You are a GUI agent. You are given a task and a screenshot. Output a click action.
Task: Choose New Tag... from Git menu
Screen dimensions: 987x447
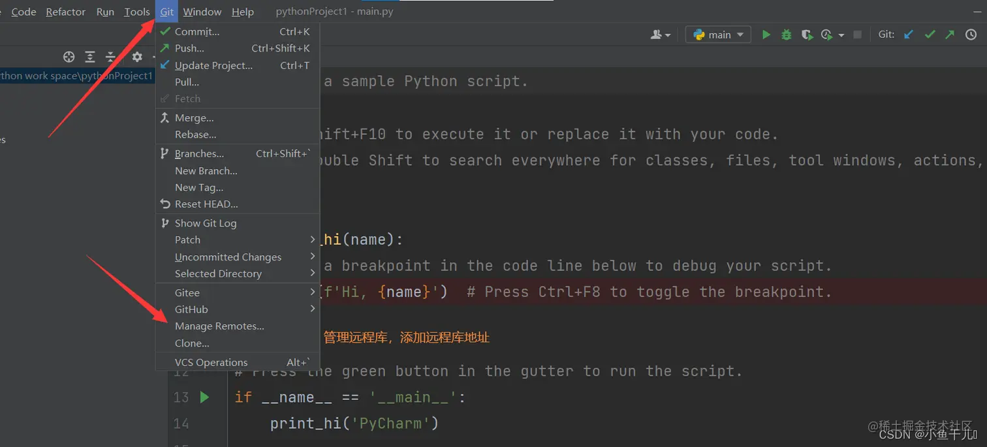238,187
